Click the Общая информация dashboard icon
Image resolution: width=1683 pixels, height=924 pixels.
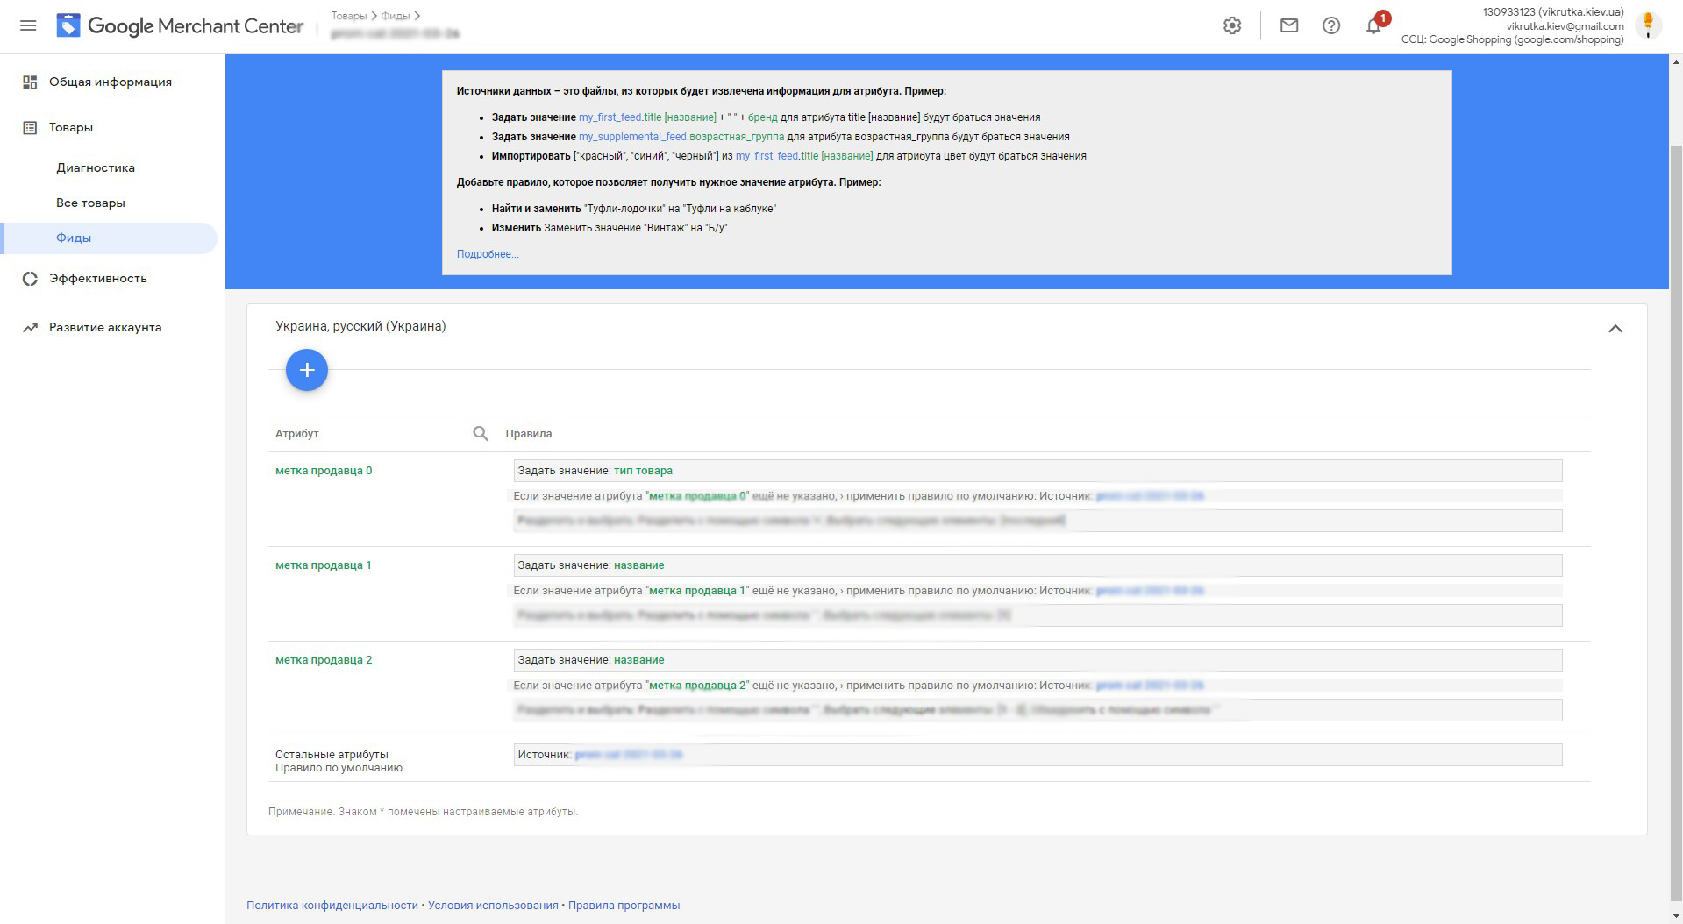click(x=30, y=82)
